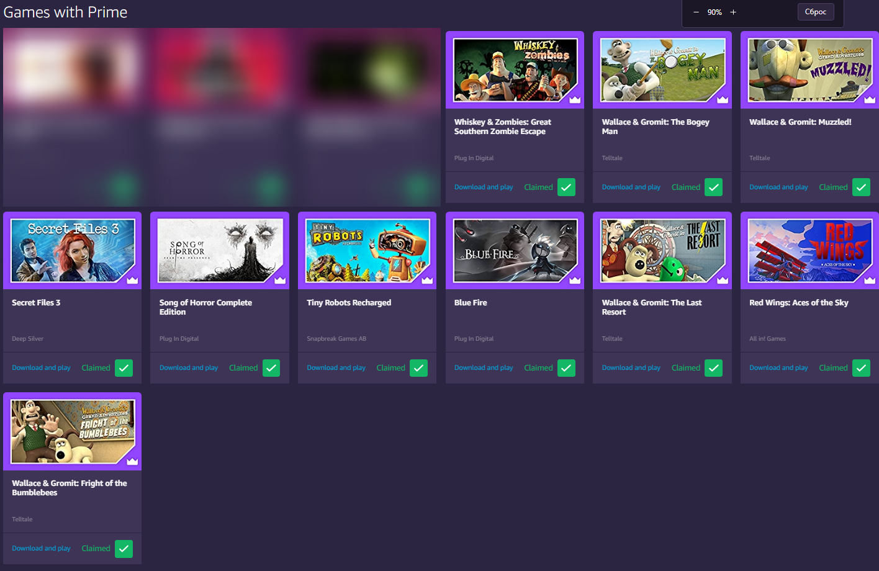Select title 'Wallace & Gromit: Fright of the Bumblebees'

click(70, 488)
